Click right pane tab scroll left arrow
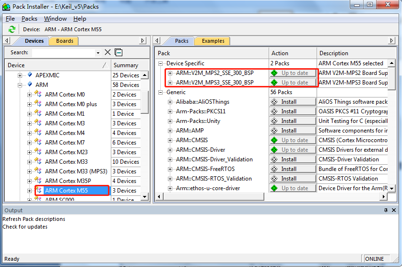402x267 pixels. [157, 40]
